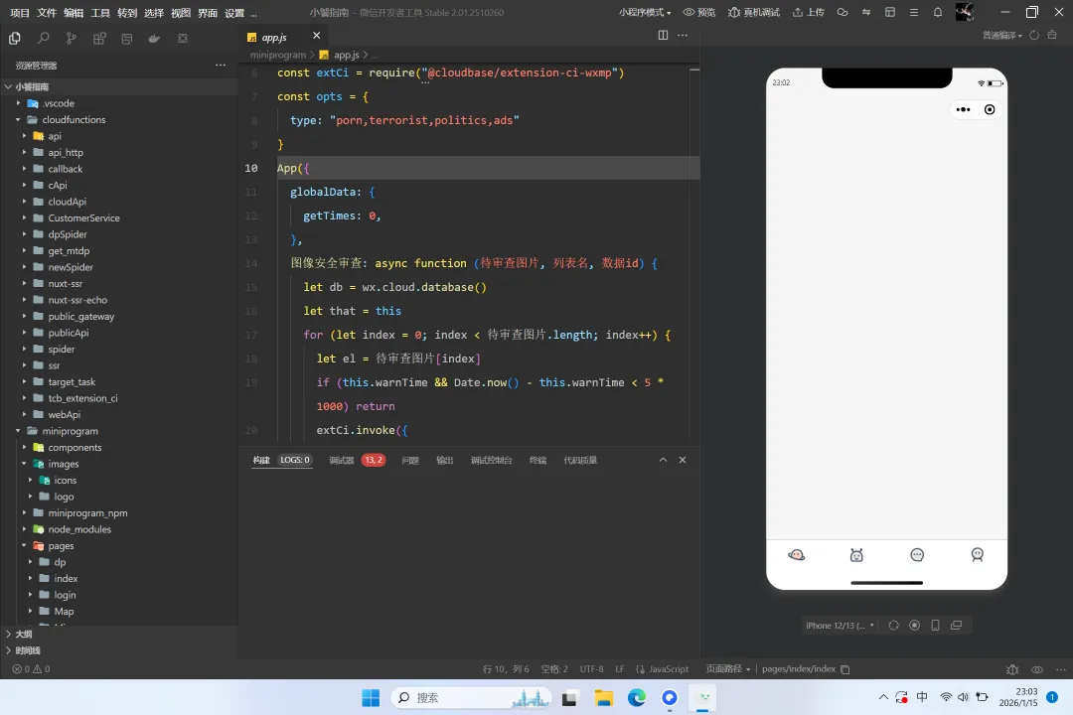This screenshot has height=715, width=1073.
Task: Select the last profile tab icon in simulator
Action: point(978,555)
